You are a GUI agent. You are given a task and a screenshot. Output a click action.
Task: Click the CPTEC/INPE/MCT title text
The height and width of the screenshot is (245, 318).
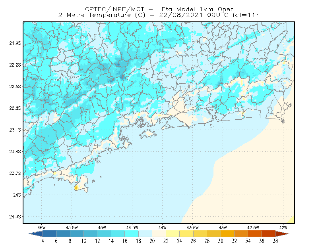tap(114, 9)
